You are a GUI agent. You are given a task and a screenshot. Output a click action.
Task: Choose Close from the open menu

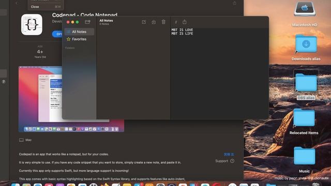(46, 7)
